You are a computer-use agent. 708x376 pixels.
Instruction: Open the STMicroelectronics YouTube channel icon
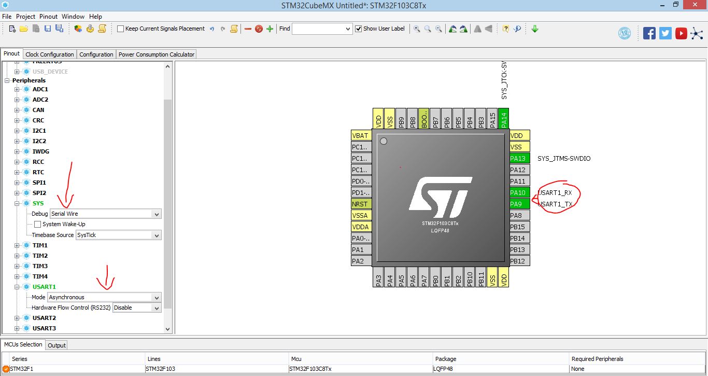pos(681,33)
